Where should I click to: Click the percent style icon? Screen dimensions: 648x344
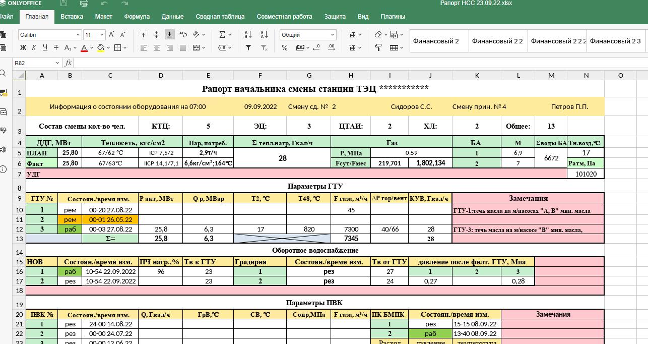point(285,48)
